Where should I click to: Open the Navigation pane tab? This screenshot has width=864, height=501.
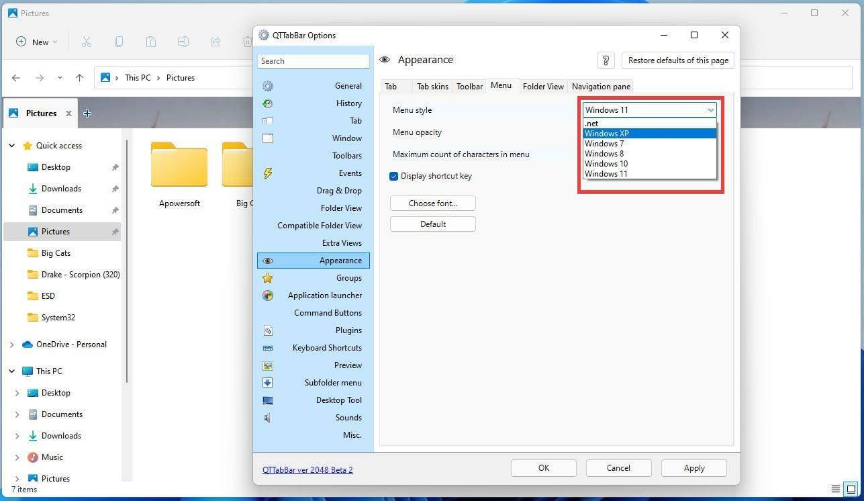coord(600,86)
